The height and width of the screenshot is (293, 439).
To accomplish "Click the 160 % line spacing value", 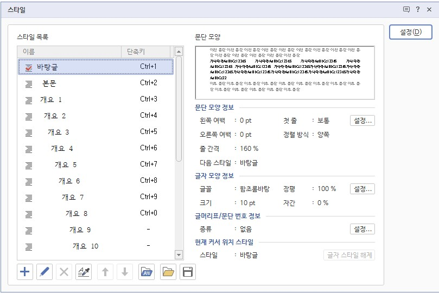I will (249, 149).
